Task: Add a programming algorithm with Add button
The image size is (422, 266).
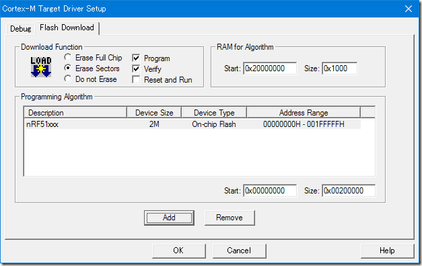Action: click(x=169, y=218)
